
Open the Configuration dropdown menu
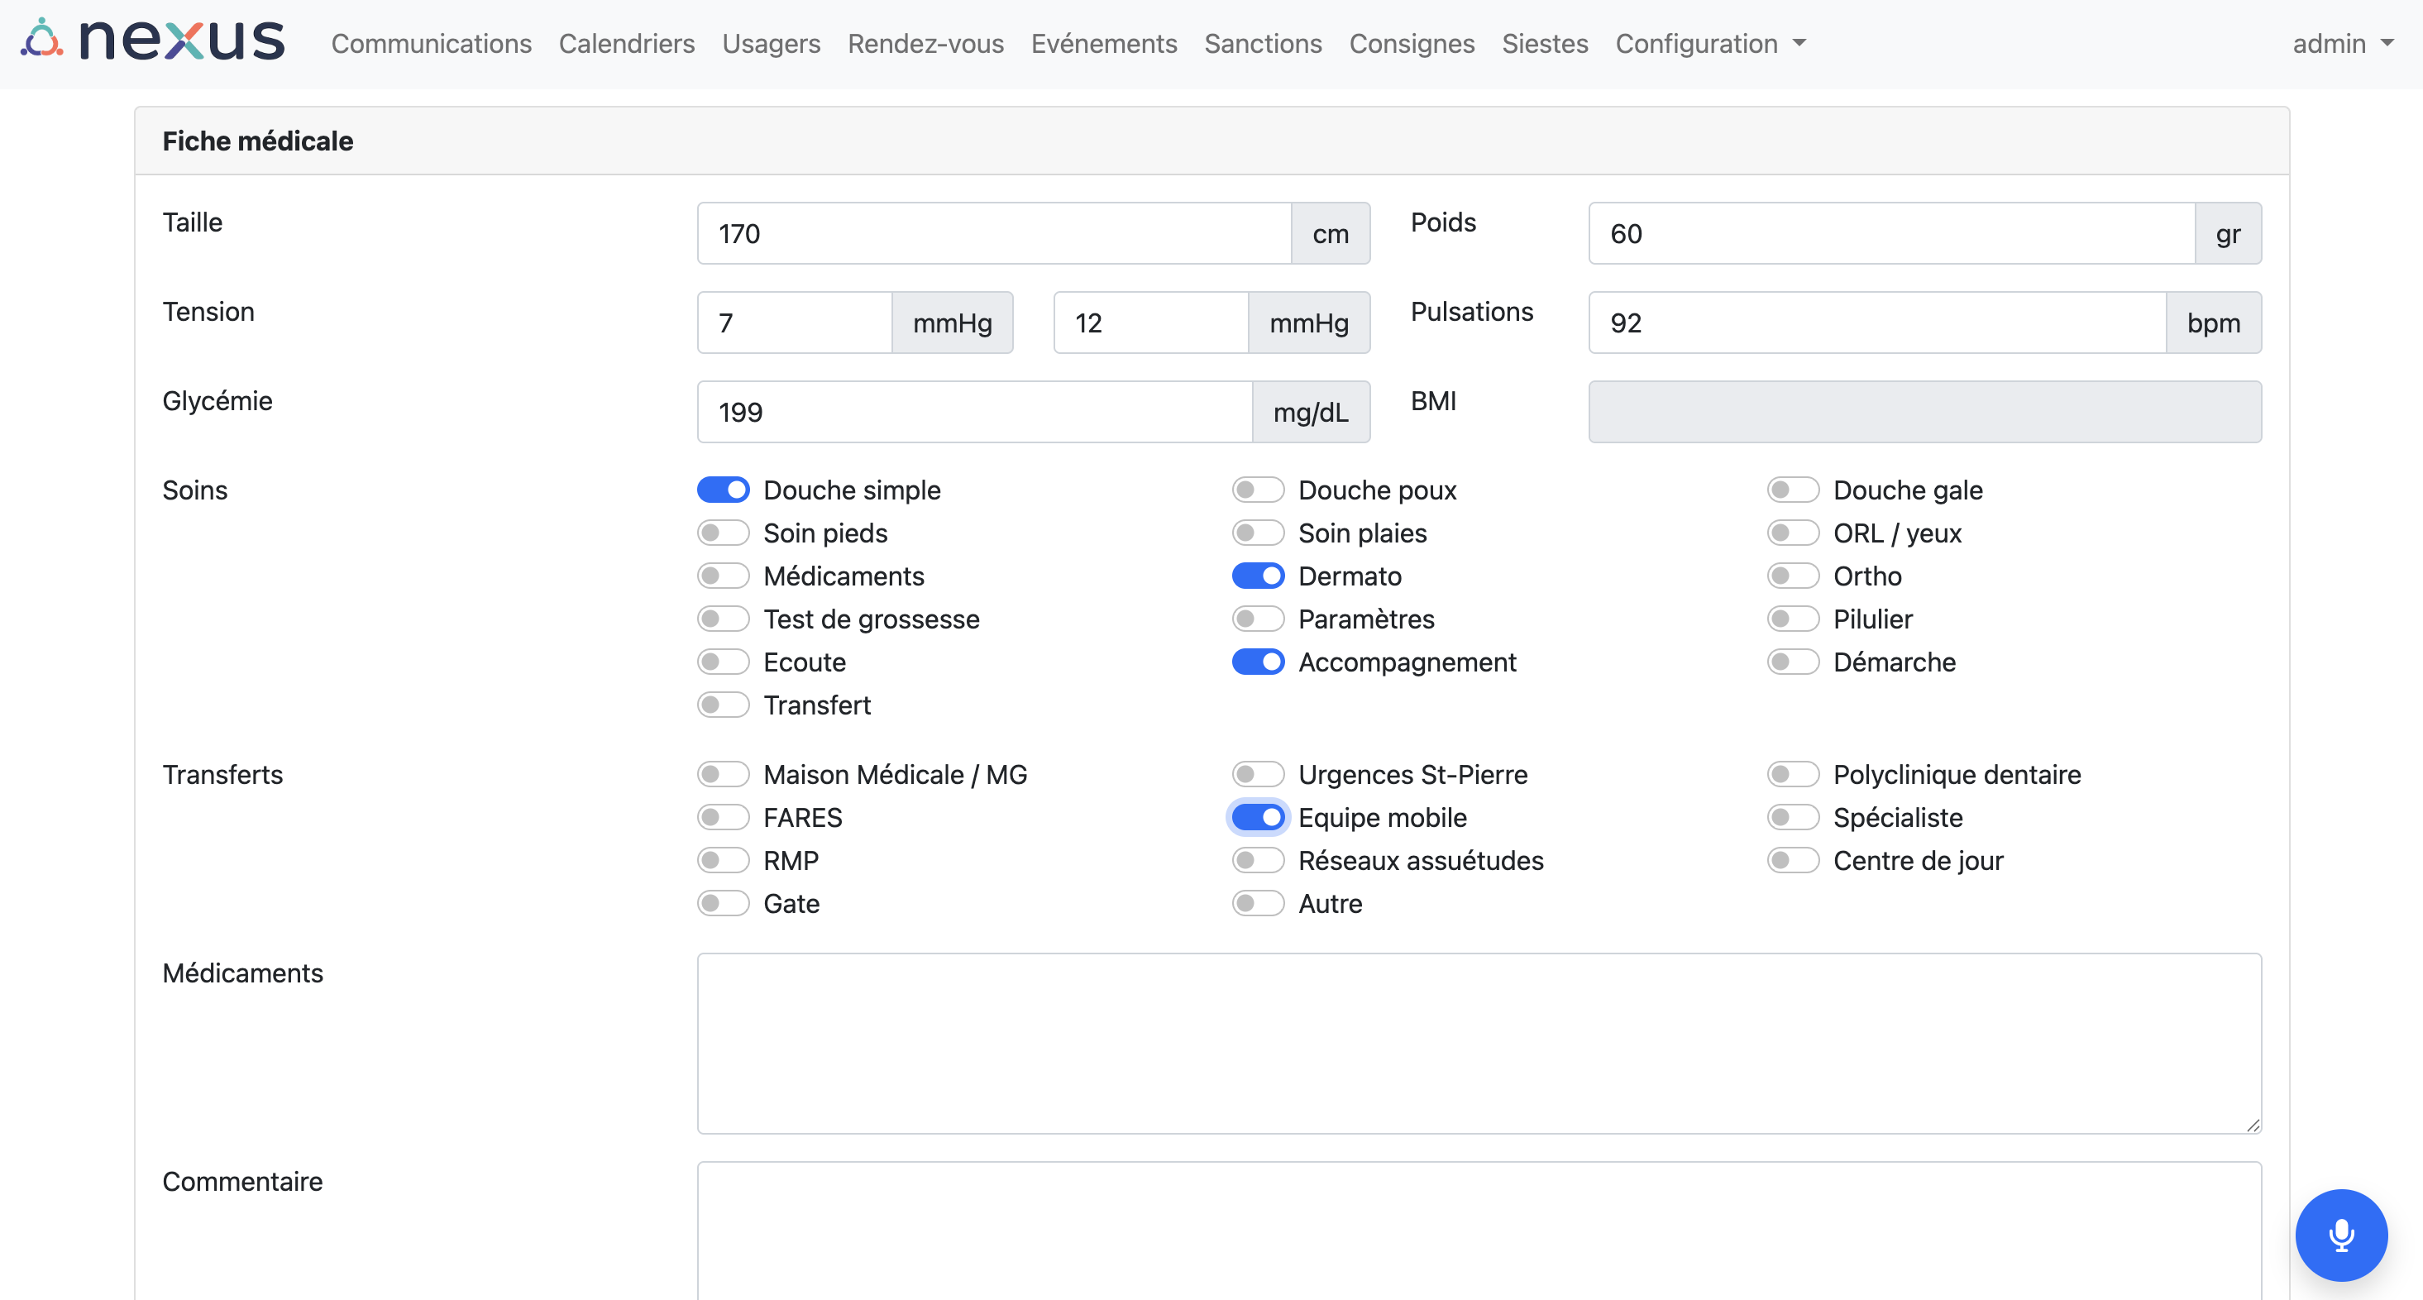(x=1710, y=43)
